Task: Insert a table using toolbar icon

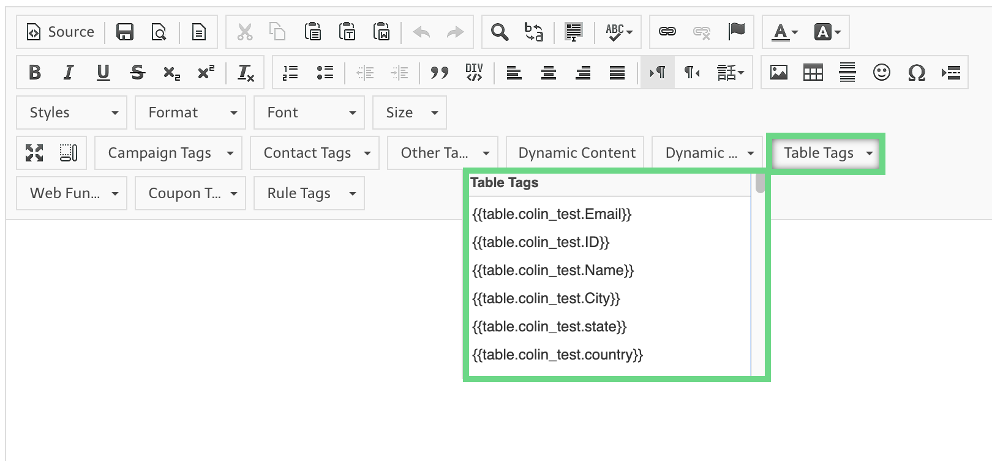Action: (x=813, y=73)
